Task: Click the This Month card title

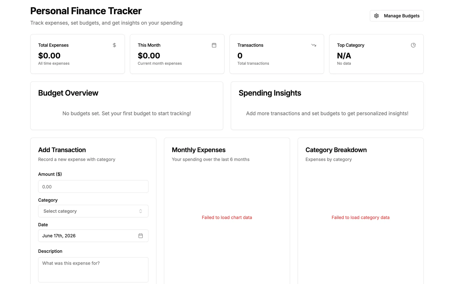Action: coord(149,45)
